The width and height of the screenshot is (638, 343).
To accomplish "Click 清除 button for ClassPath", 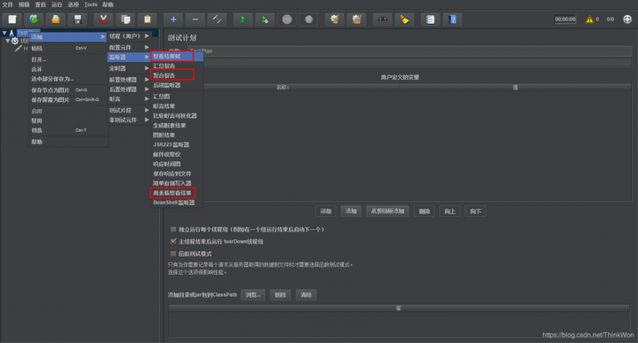I will point(306,295).
